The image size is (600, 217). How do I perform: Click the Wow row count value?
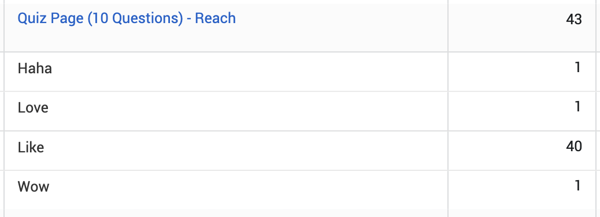[578, 186]
